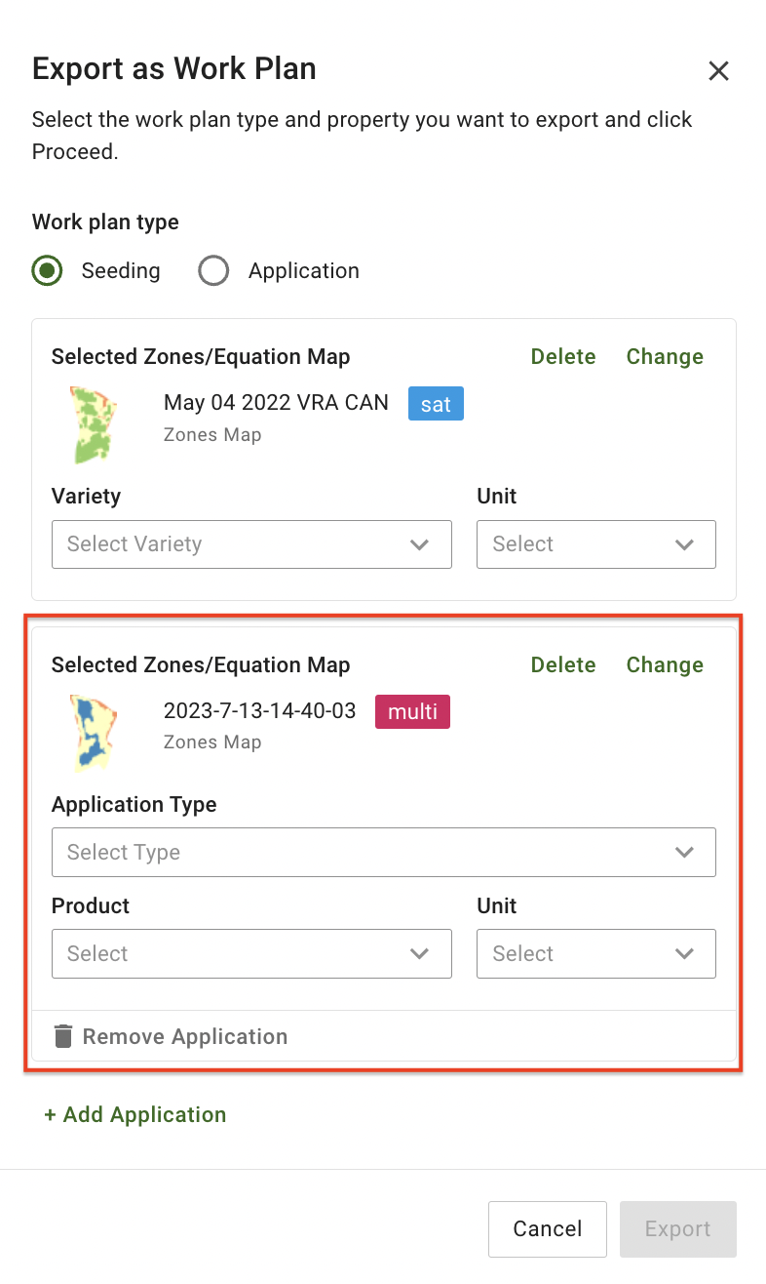The width and height of the screenshot is (766, 1284).
Task: Select the Application work plan type
Action: 213,270
